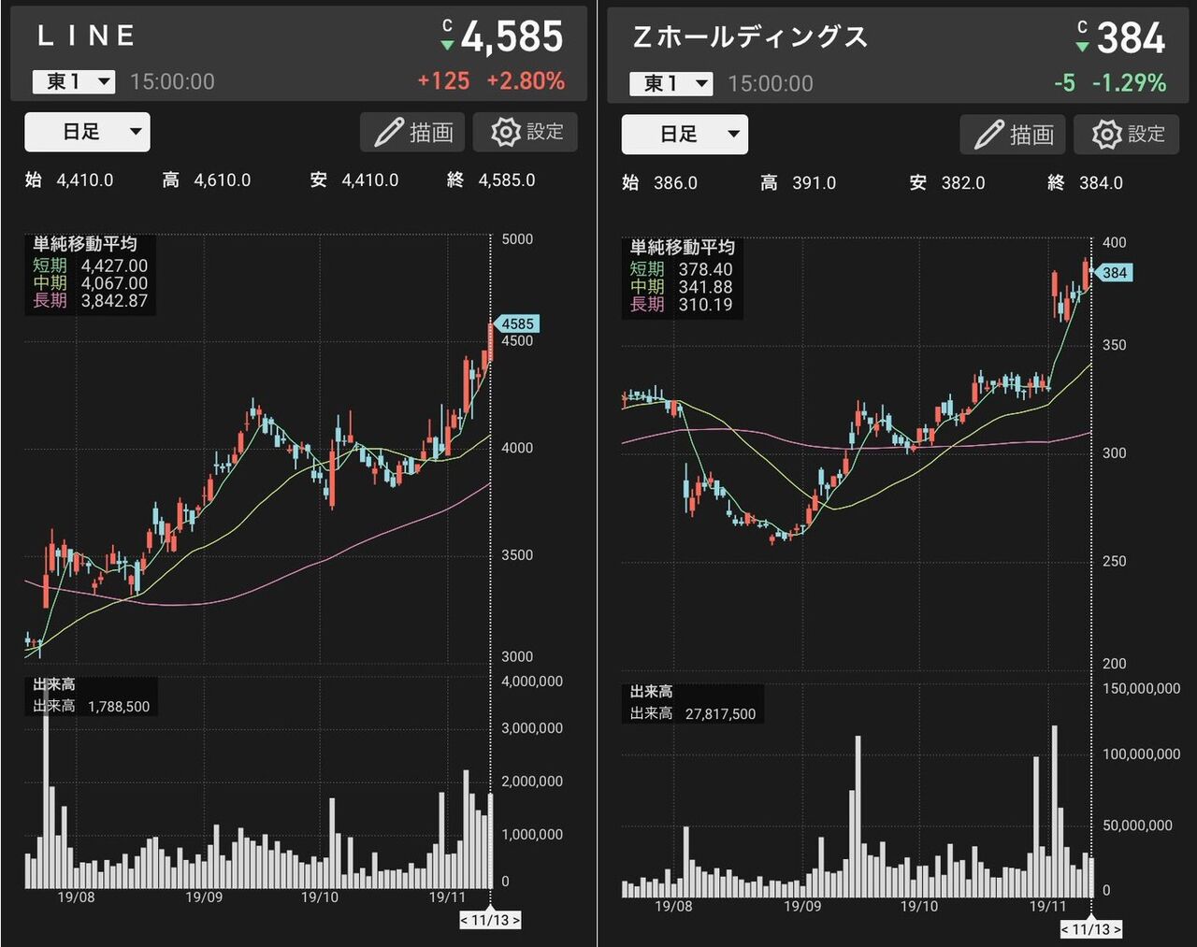This screenshot has height=947, width=1197.
Task: Open 設定 gear settings in Zホールディングス panel
Action: pyautogui.click(x=1126, y=135)
